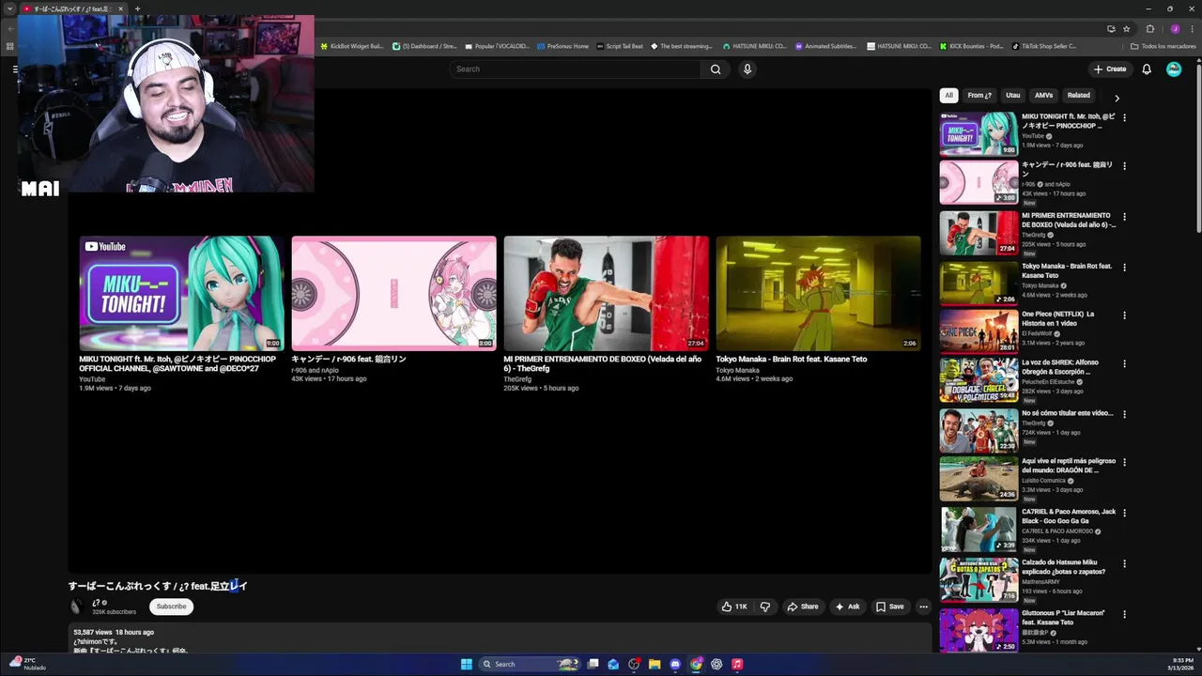Open options menu for Tokyo Manaka Brain Rot sidebar video
1202x676 pixels.
(x=1124, y=268)
